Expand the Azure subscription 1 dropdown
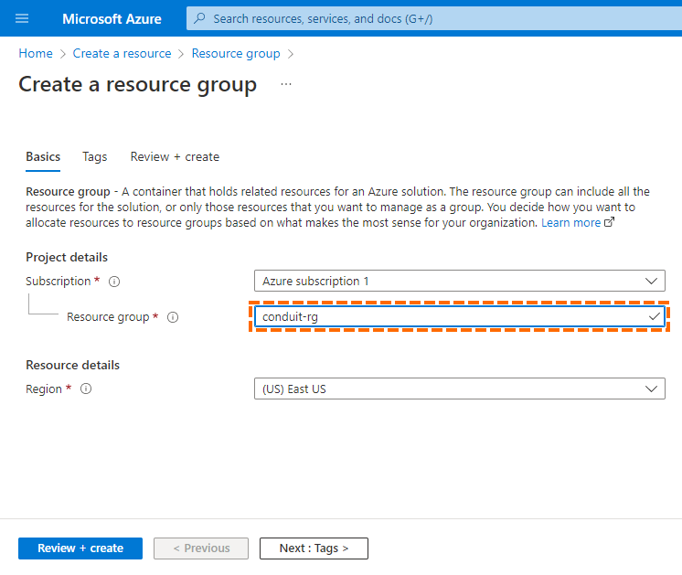Viewport: 682px width, 575px height. (x=460, y=281)
